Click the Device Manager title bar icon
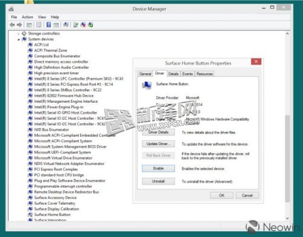Screen dimensions: 303x237 [x=12, y=9]
